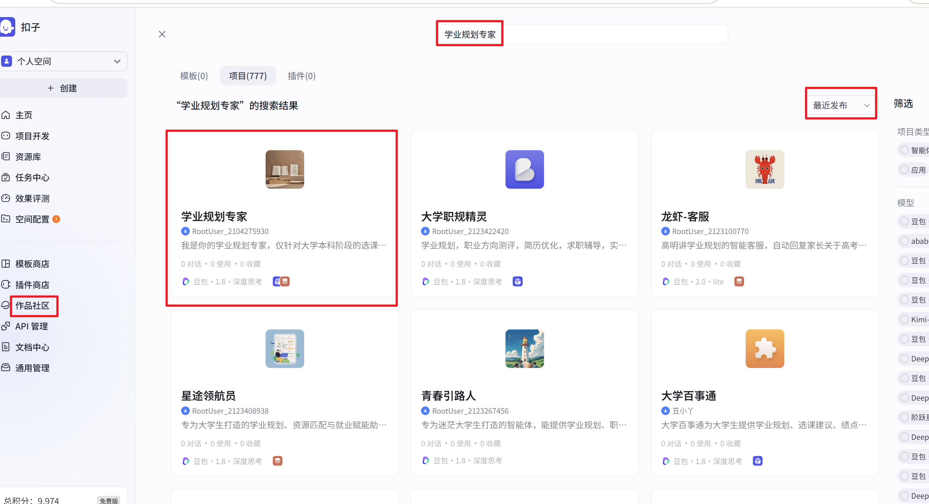Select the Kimi model filter option

pyautogui.click(x=904, y=319)
